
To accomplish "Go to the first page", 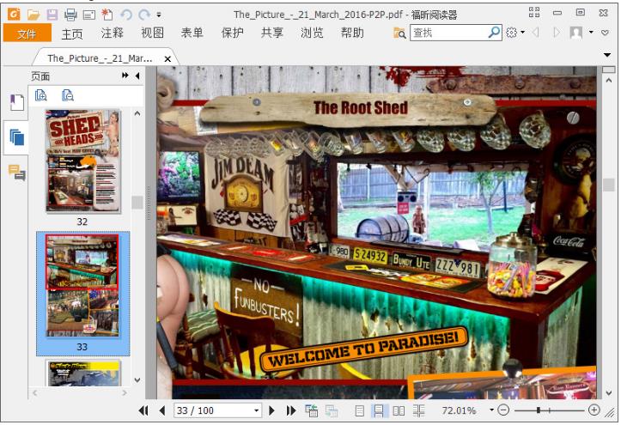I will pyautogui.click(x=144, y=411).
